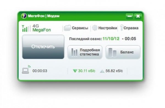Image resolution: width=165 pixels, height=108 pixels.
Task: Click the Баланс button label
Action: [x=127, y=52]
